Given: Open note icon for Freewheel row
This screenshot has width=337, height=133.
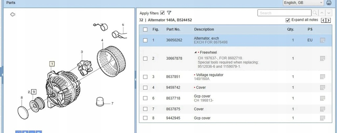Looking at the screenshot, I should pos(323,58).
